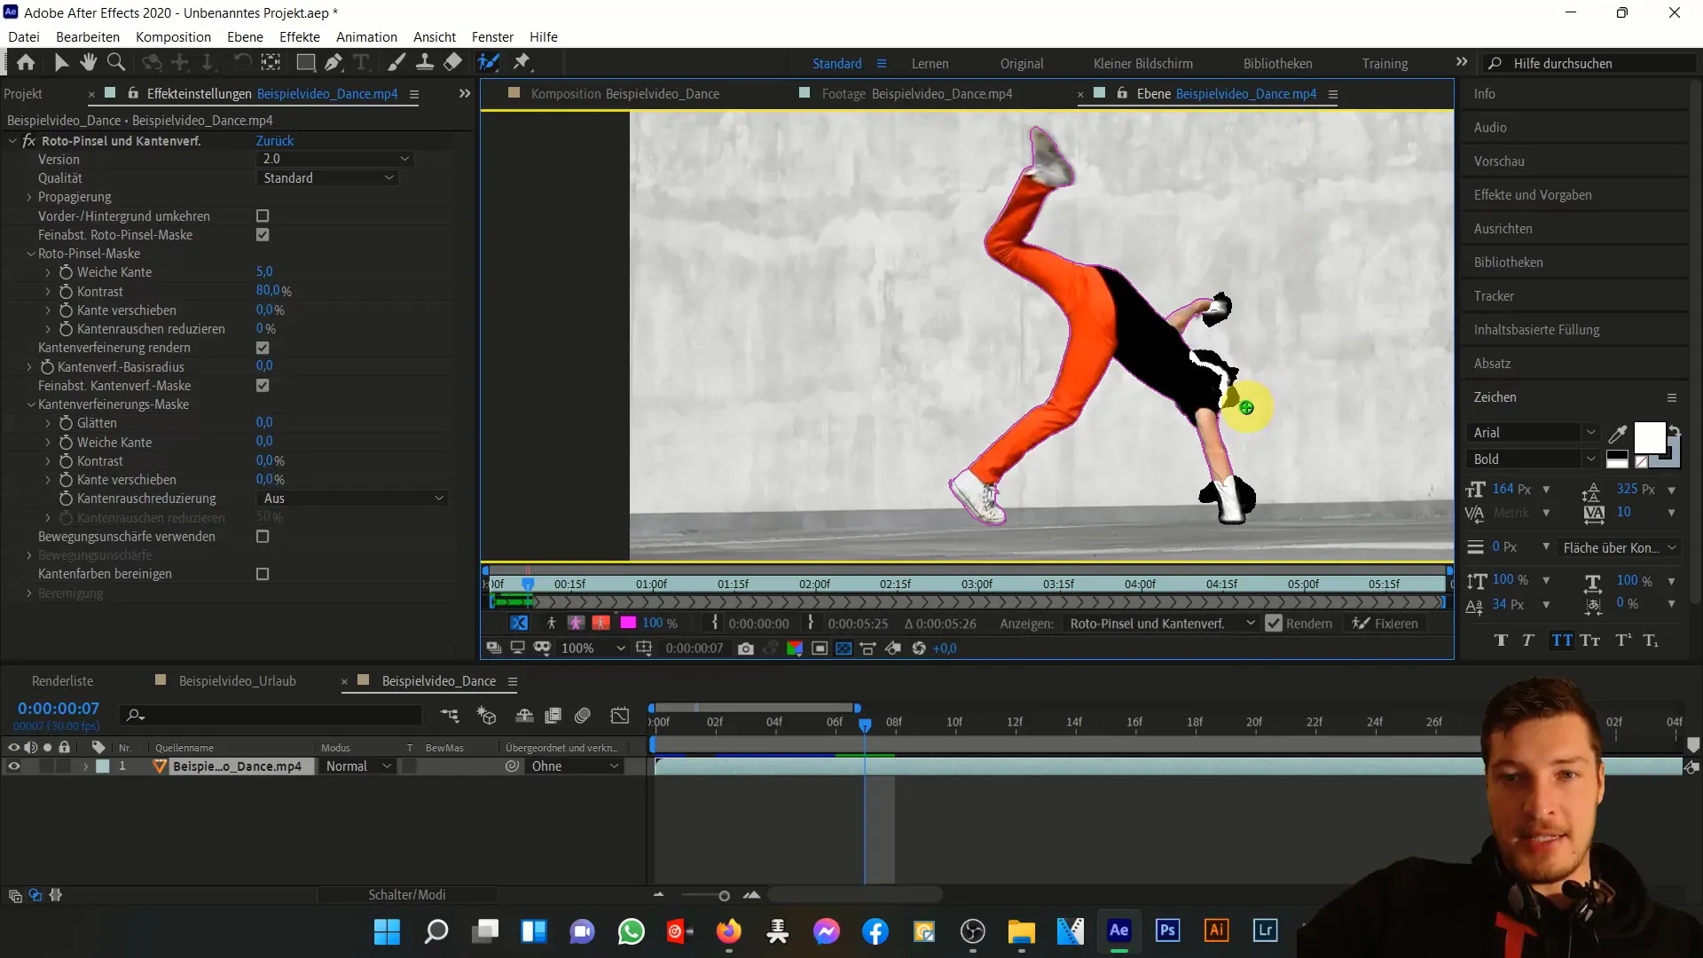This screenshot has height=958, width=1703.
Task: Open the Effekte menu in menu bar
Action: click(300, 36)
